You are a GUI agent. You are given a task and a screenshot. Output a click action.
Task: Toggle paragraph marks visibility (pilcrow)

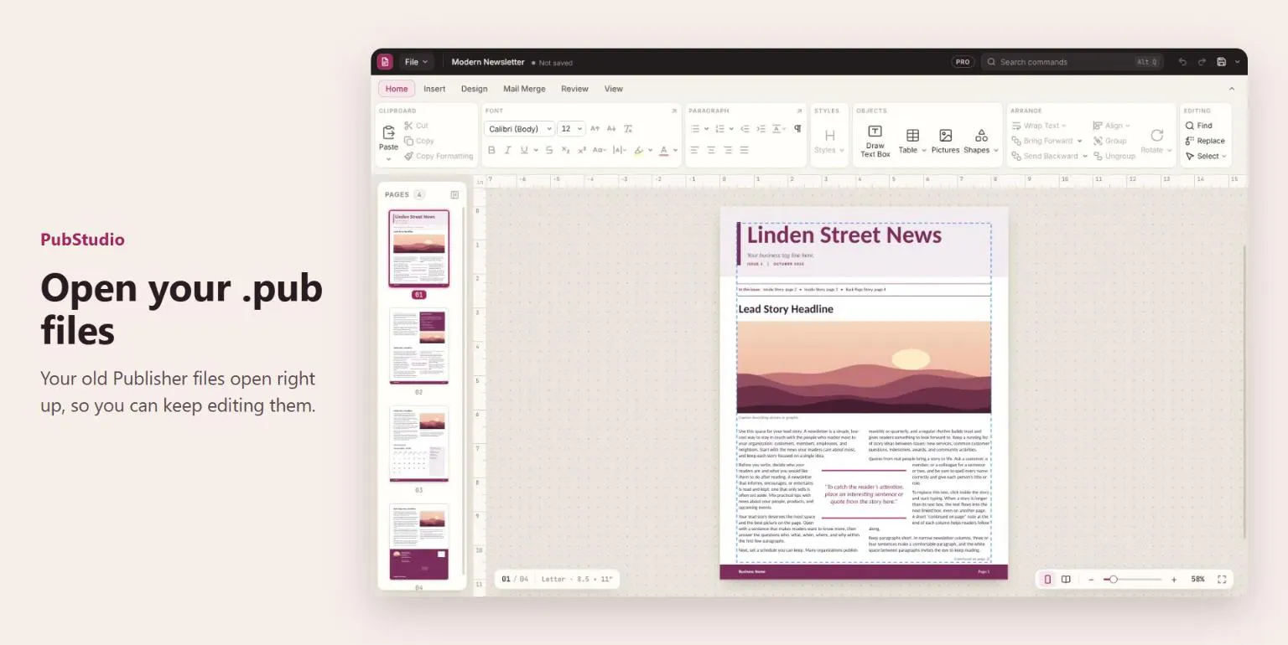(797, 129)
